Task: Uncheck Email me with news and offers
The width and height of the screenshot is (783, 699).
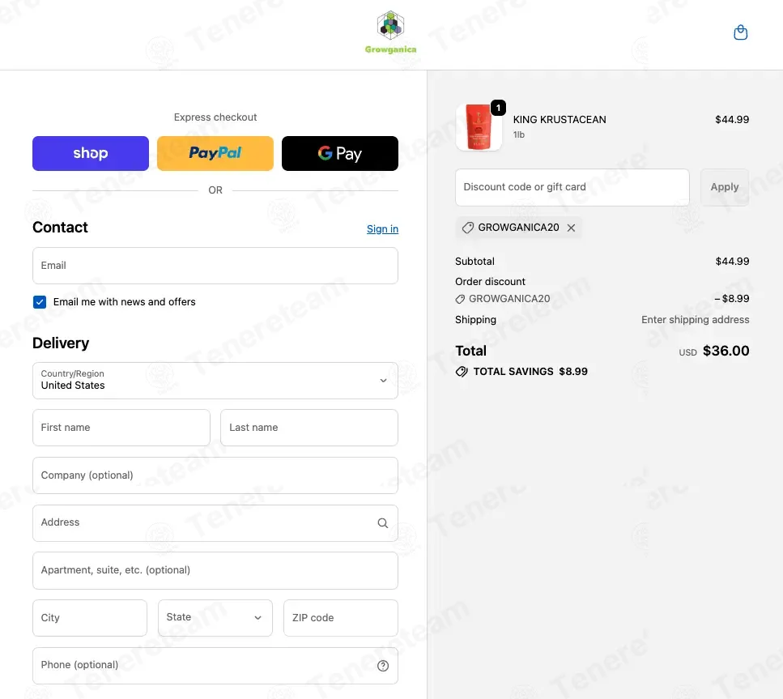Action: click(40, 302)
